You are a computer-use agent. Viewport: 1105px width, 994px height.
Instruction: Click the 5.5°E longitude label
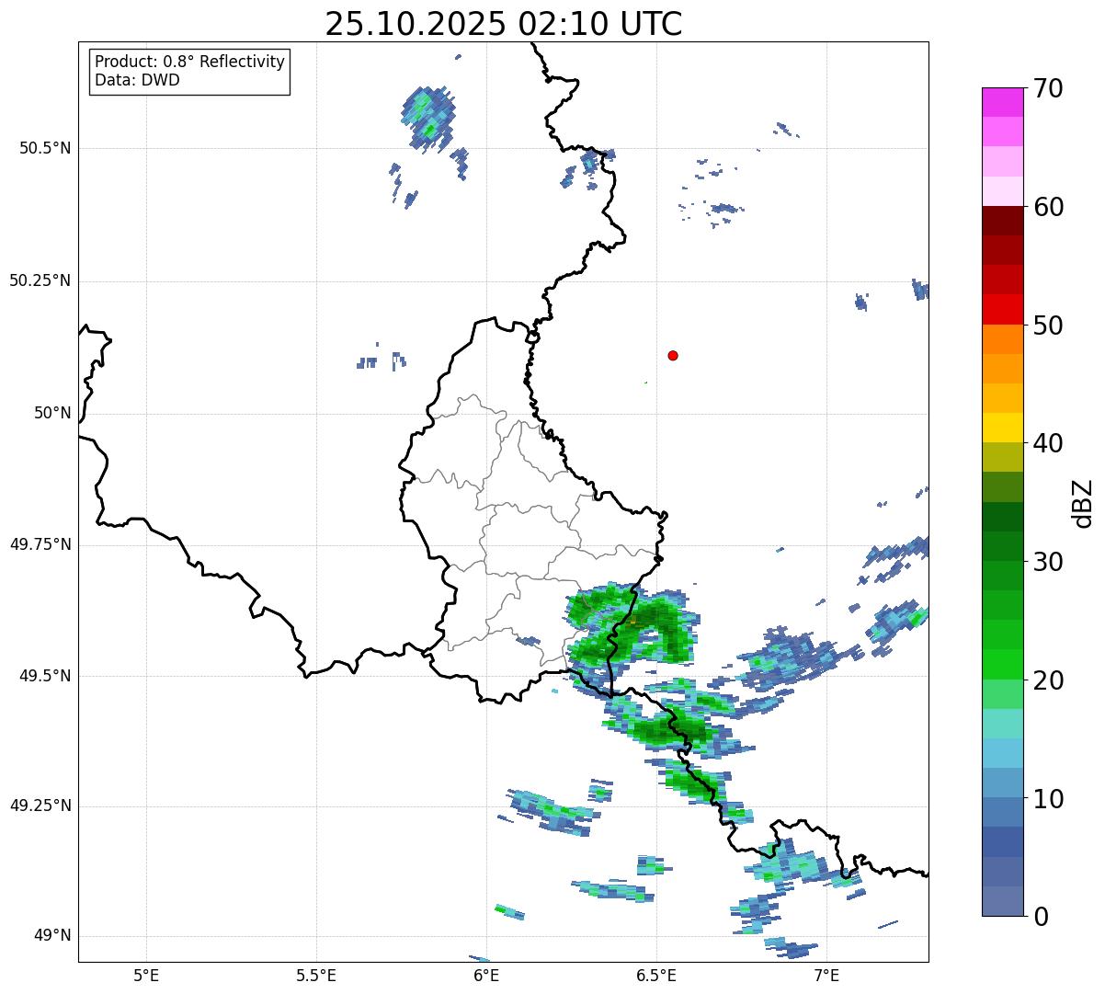(316, 975)
